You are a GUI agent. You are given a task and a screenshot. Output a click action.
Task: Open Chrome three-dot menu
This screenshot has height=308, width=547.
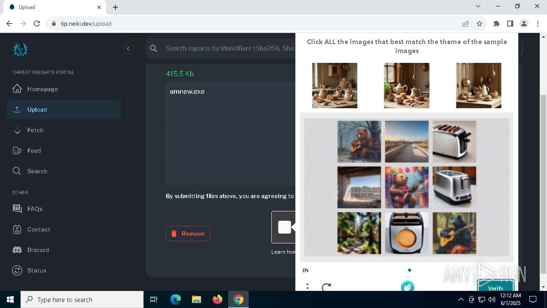pos(538,24)
